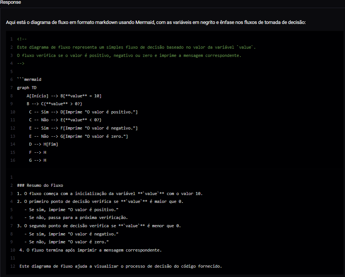
Task: Click the line 'D --> H[Fim]'
Action: (43, 144)
